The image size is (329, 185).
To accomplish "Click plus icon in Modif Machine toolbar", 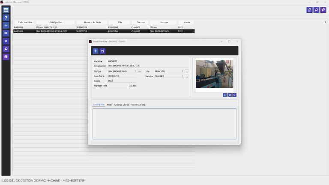I will pos(96,51).
